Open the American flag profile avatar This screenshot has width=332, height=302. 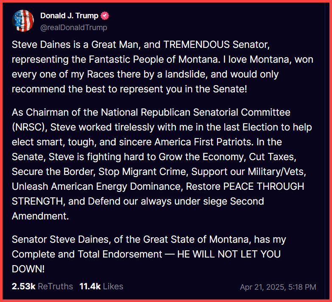23,21
